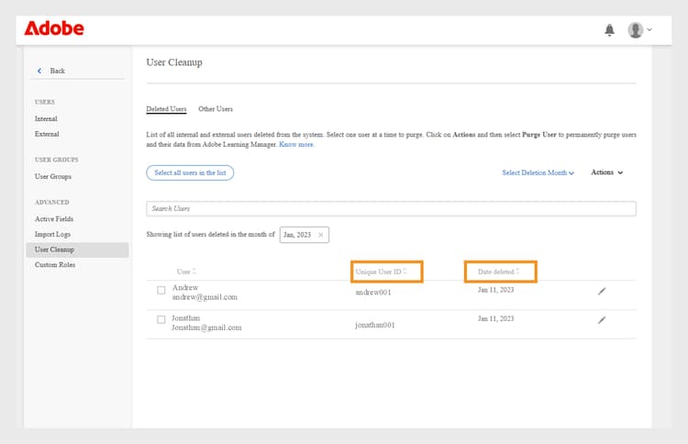Screen dimensions: 688x444
Task: Switch to the Other Users tab
Action: 216,109
